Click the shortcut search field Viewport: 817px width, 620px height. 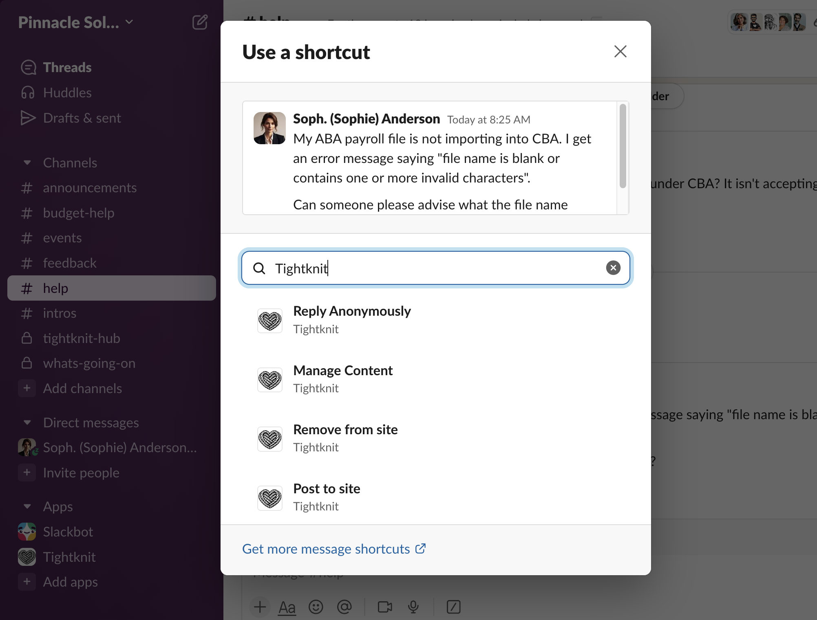[435, 268]
